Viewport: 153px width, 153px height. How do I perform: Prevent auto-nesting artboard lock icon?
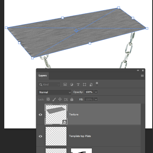pyautogui.click(x=66, y=99)
